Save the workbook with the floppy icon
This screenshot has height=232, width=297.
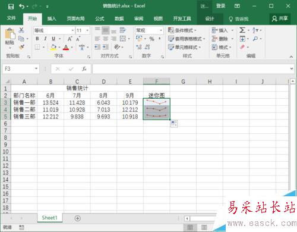11,7
